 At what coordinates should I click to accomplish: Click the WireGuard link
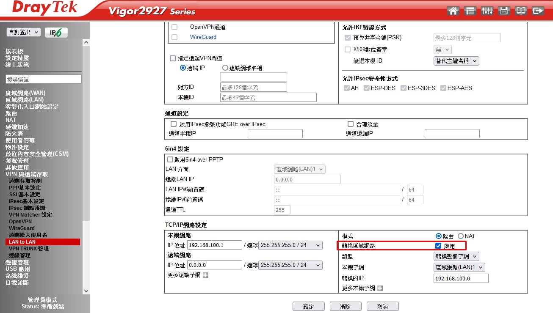(x=203, y=37)
